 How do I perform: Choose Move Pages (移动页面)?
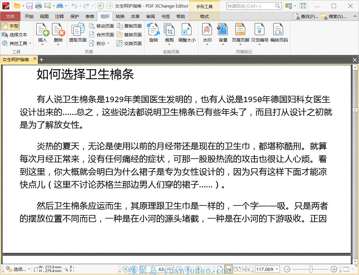pos(101,26)
